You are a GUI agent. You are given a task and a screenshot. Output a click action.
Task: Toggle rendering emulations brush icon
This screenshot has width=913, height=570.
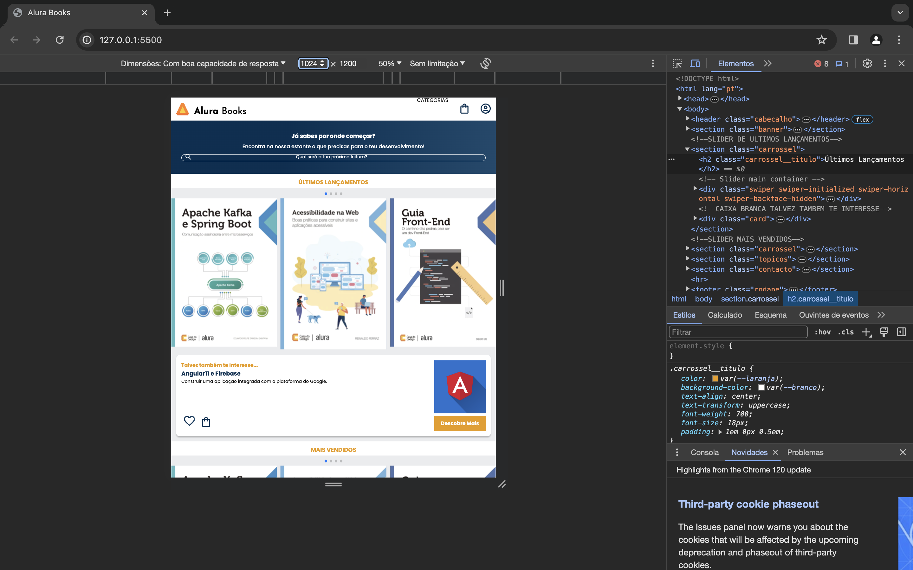click(x=884, y=332)
